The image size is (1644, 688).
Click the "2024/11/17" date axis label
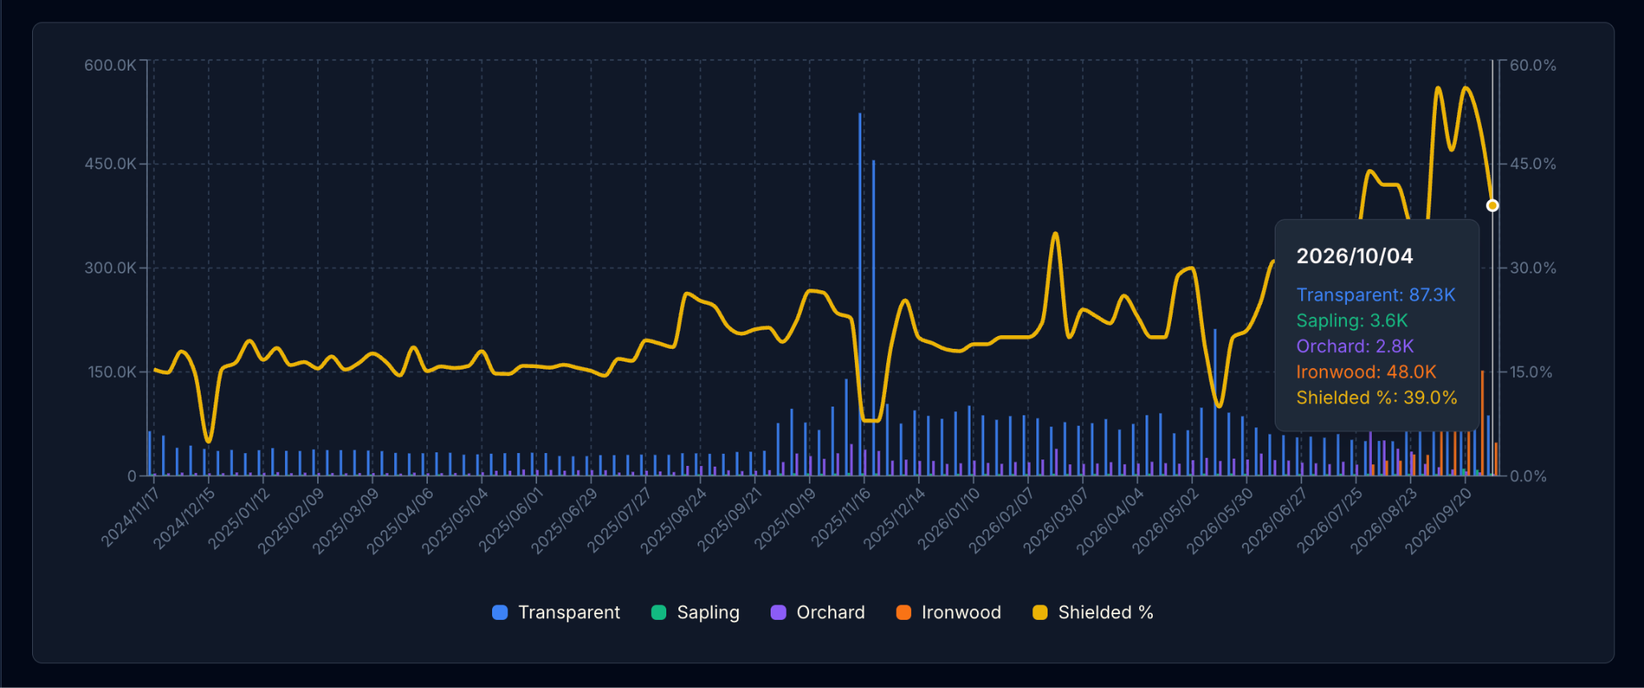pyautogui.click(x=131, y=517)
